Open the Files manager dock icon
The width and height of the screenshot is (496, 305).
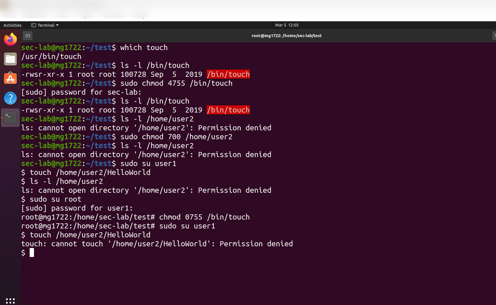click(10, 59)
